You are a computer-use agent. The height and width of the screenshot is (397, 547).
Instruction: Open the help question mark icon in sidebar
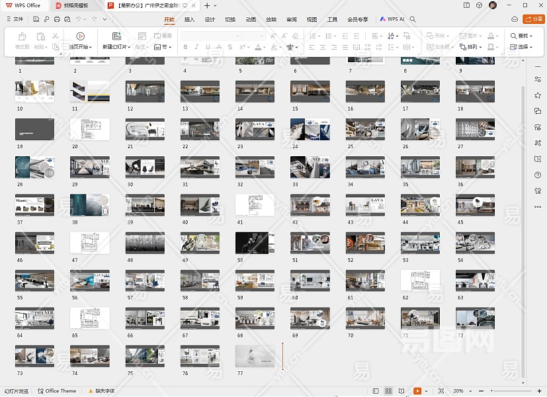click(538, 175)
